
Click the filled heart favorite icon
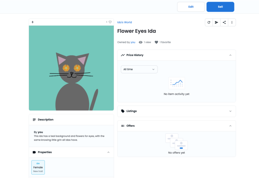(156, 42)
